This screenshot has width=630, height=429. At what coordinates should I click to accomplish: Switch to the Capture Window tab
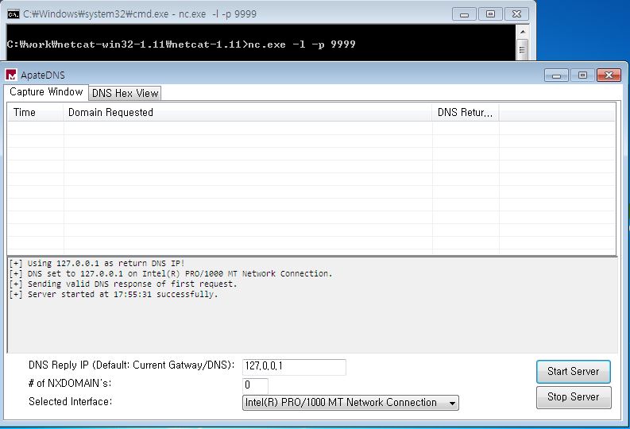tap(46, 92)
